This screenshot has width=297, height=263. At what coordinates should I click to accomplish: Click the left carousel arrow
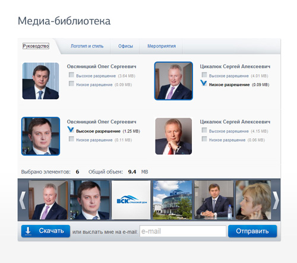(x=23, y=200)
